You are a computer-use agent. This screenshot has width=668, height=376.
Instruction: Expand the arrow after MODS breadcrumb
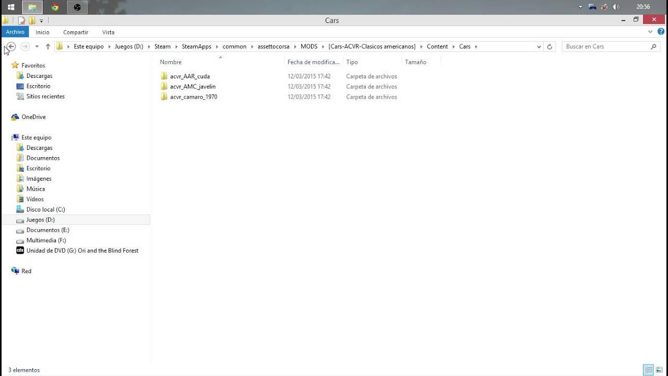(x=324, y=46)
